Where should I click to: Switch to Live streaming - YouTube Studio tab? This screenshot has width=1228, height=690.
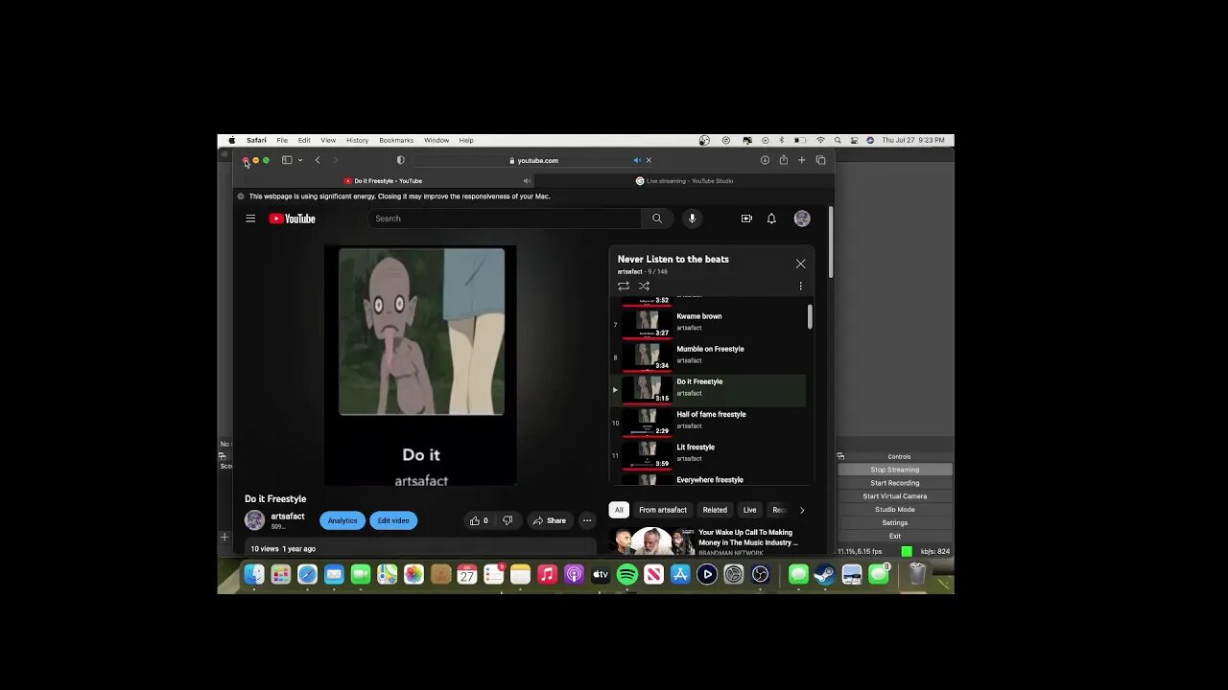(684, 180)
